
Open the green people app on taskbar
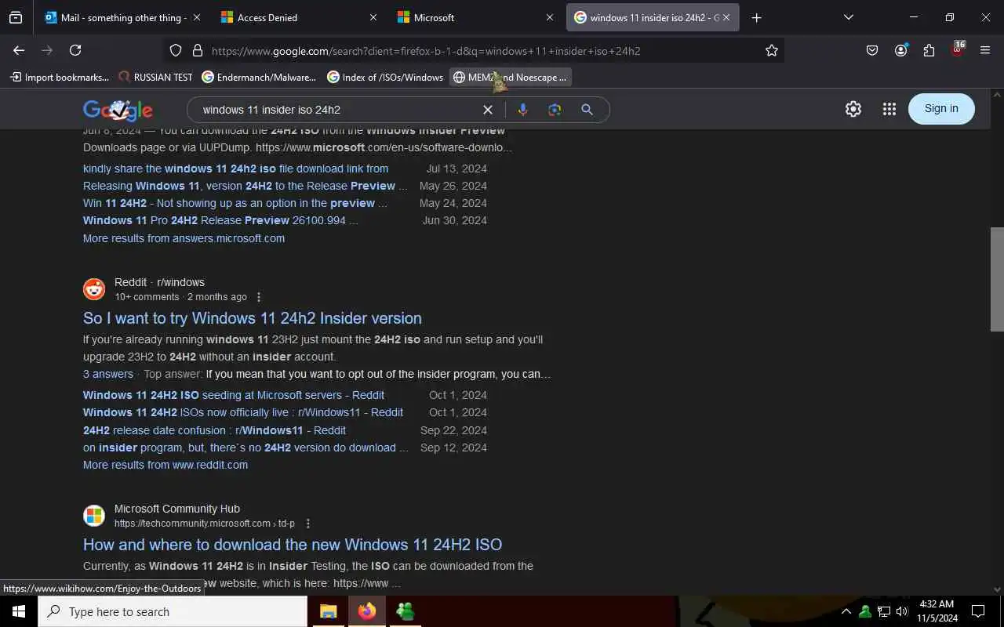(405, 611)
